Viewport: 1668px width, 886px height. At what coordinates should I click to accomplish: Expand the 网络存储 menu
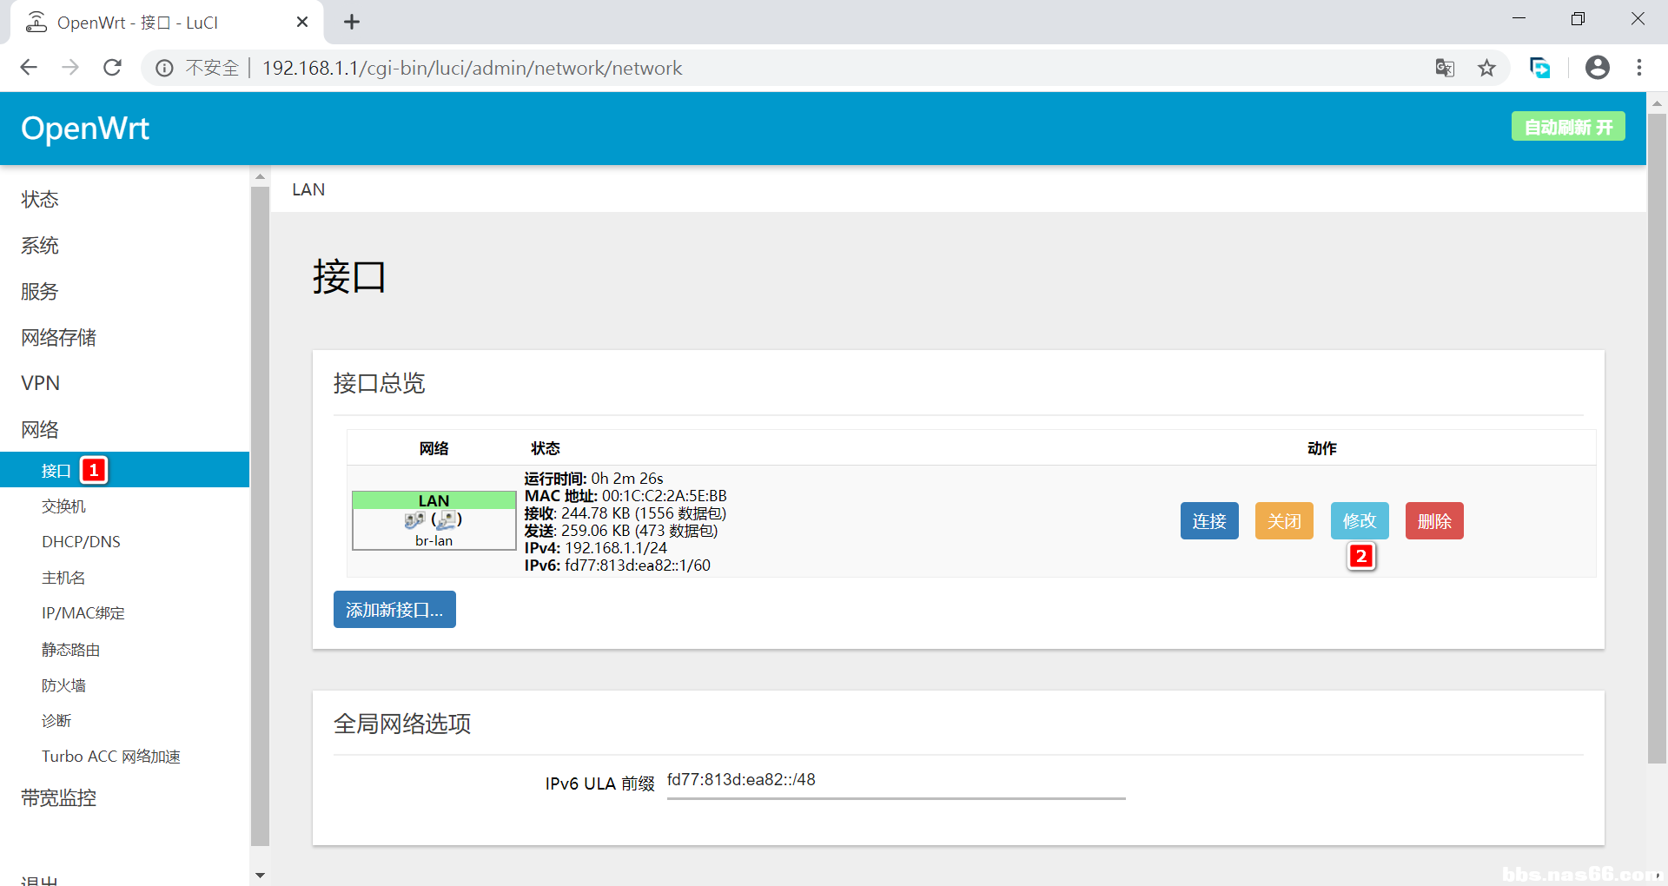[59, 337]
